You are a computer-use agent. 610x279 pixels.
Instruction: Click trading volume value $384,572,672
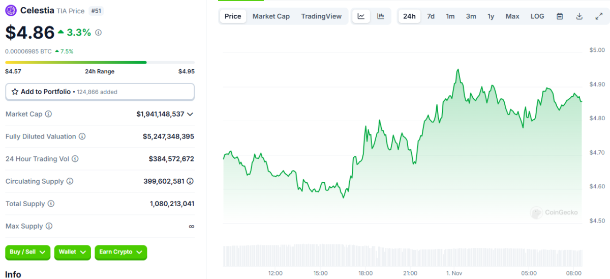(171, 159)
